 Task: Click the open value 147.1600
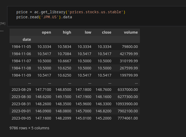(43, 118)
